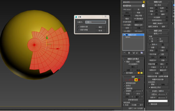Open settings box next to 插入

coord(167,11)
